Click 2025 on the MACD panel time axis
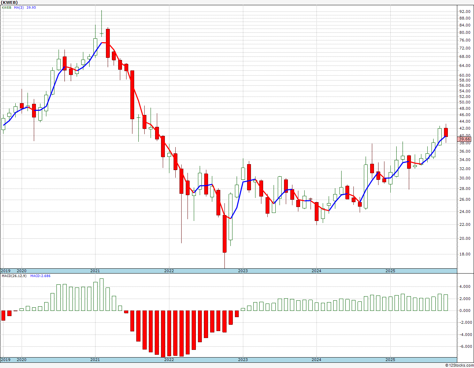The width and height of the screenshot is (474, 368). pos(390,360)
